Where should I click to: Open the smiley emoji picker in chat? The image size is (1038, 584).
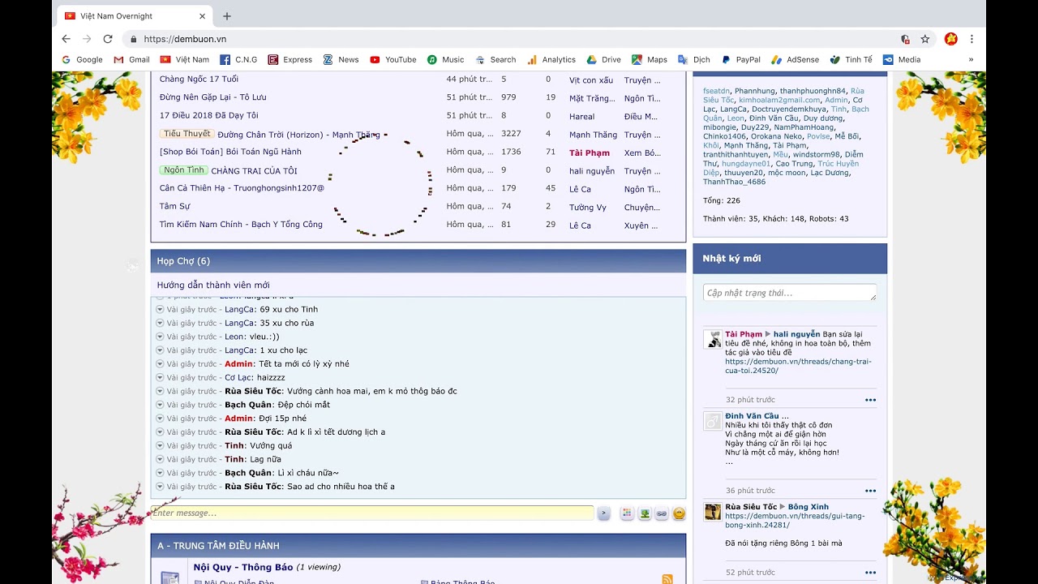point(680,513)
